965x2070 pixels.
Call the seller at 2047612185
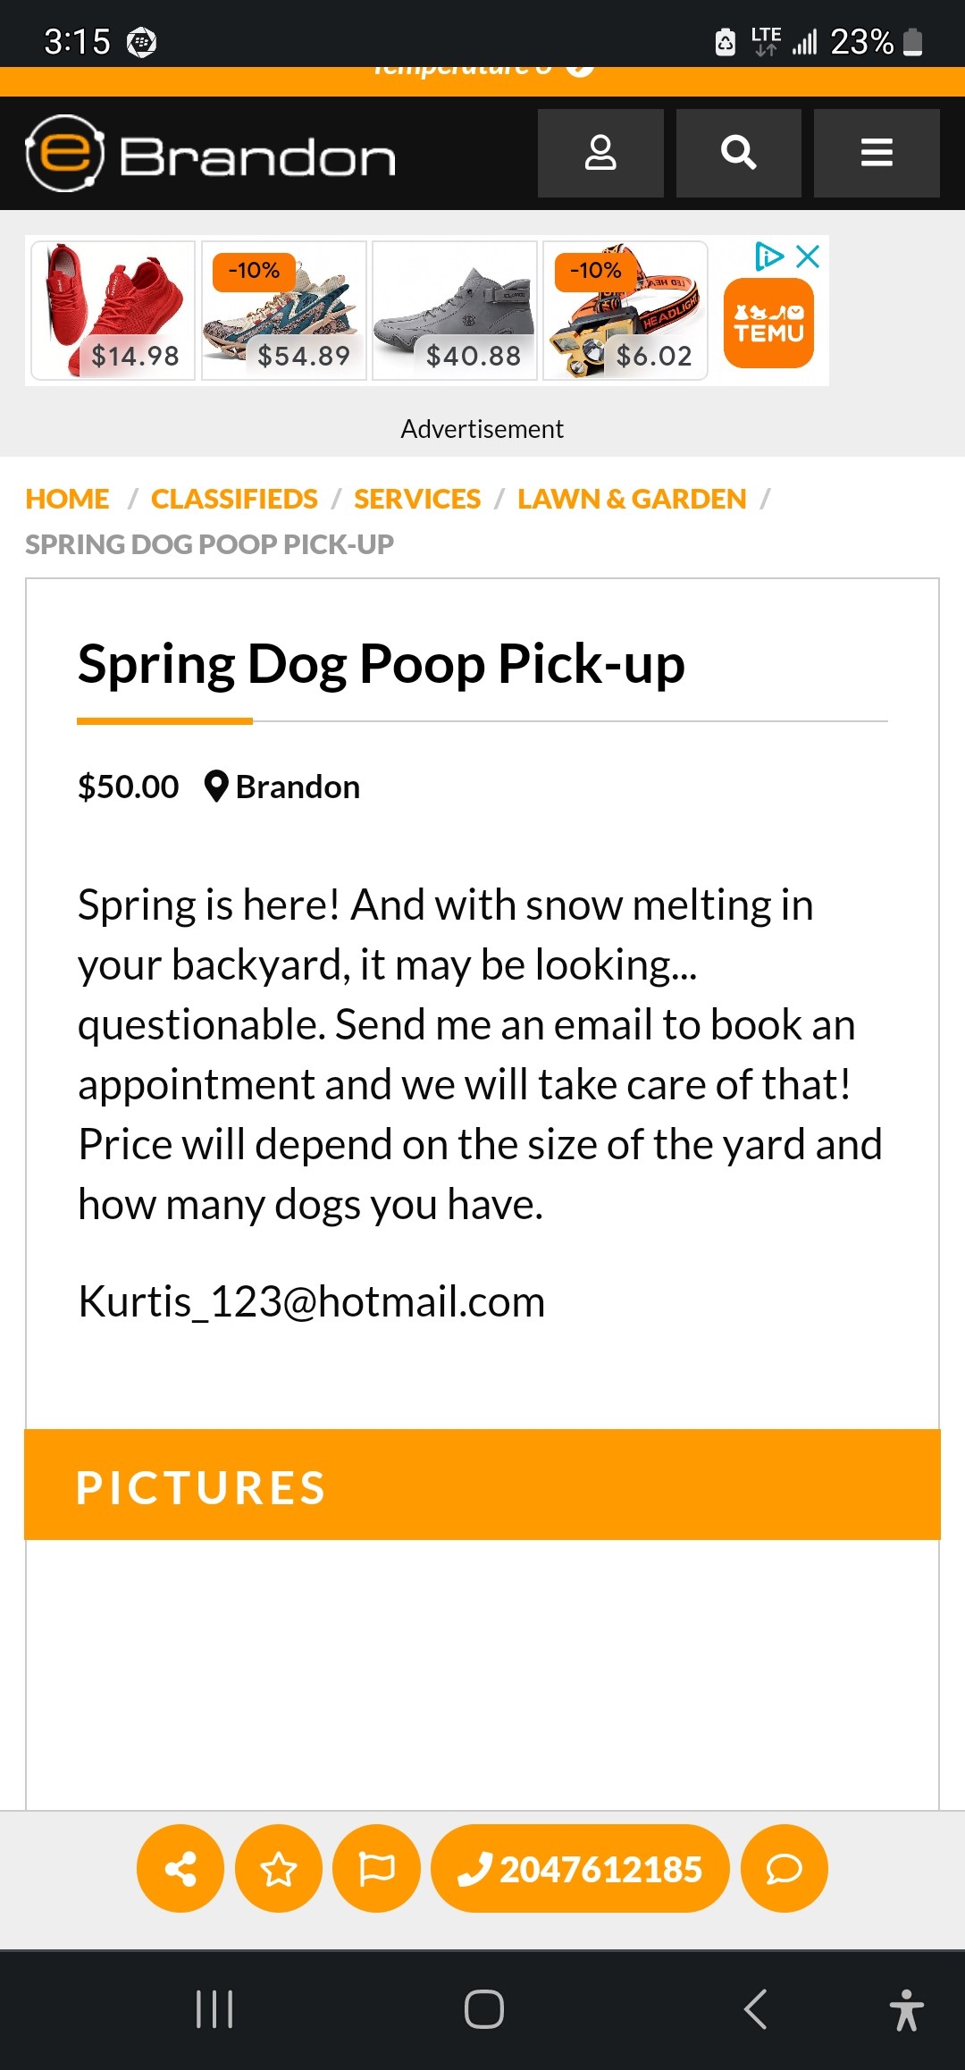(580, 1868)
